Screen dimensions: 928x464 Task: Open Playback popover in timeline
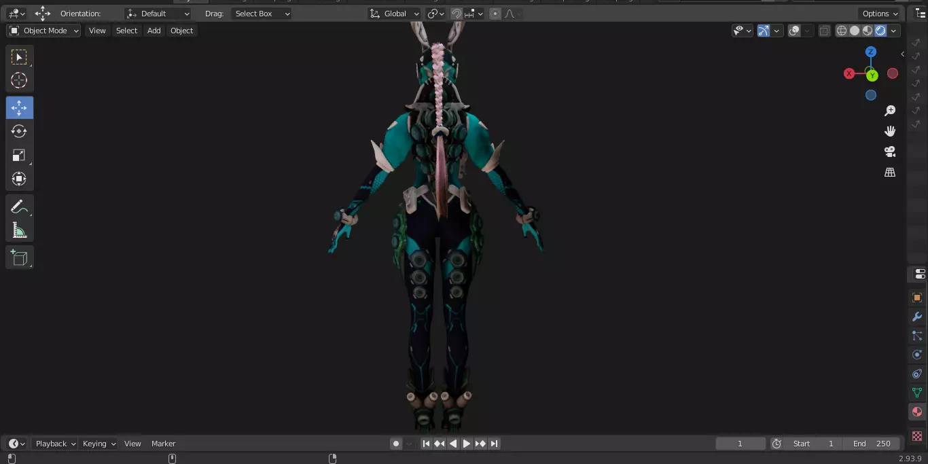[x=55, y=444]
